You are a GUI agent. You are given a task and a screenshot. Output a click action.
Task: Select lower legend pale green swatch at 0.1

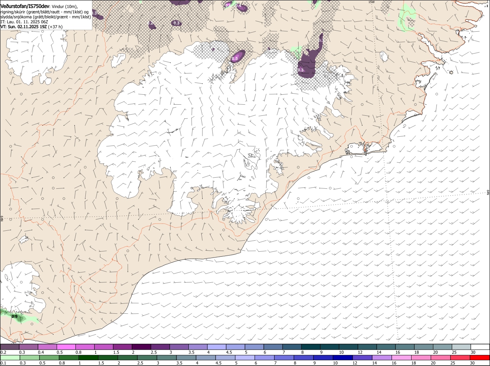[10, 358]
